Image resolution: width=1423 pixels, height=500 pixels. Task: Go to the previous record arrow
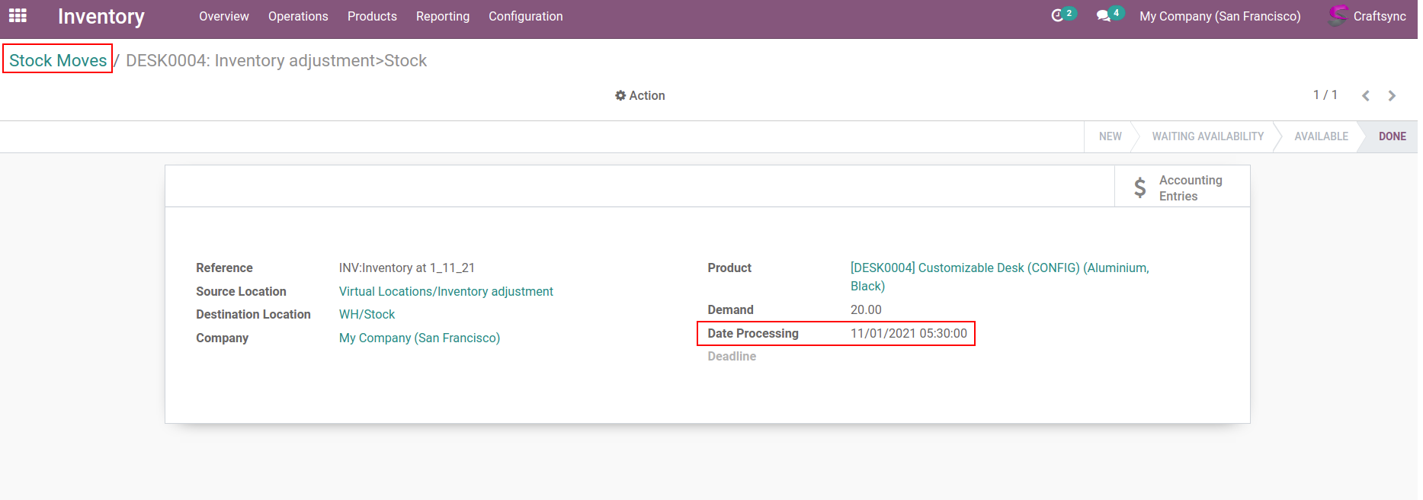1365,96
